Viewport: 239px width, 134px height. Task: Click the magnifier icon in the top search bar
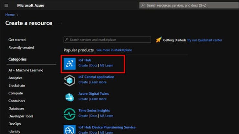143,5
